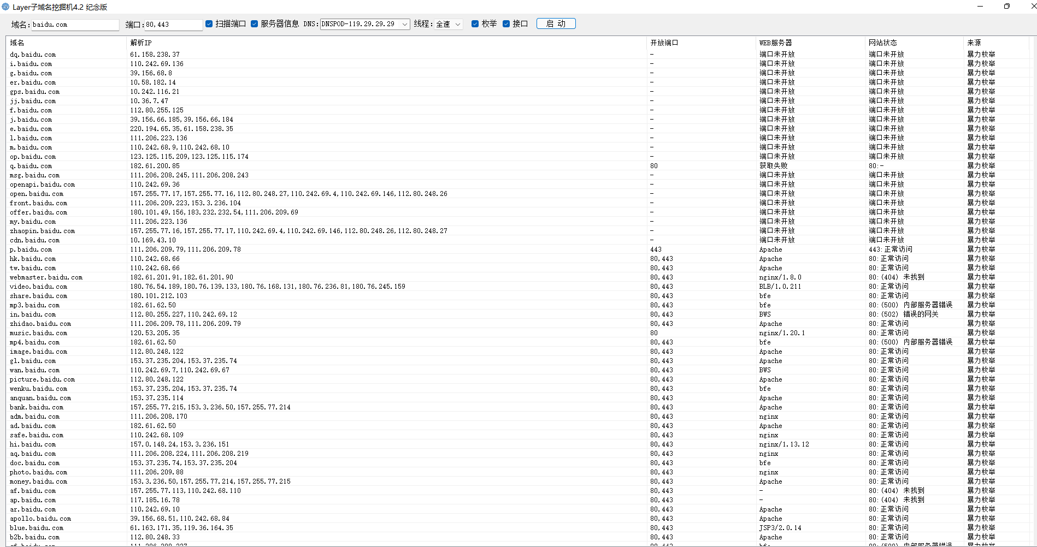Select row in.baidu.com
The image size is (1037, 547).
(518, 314)
